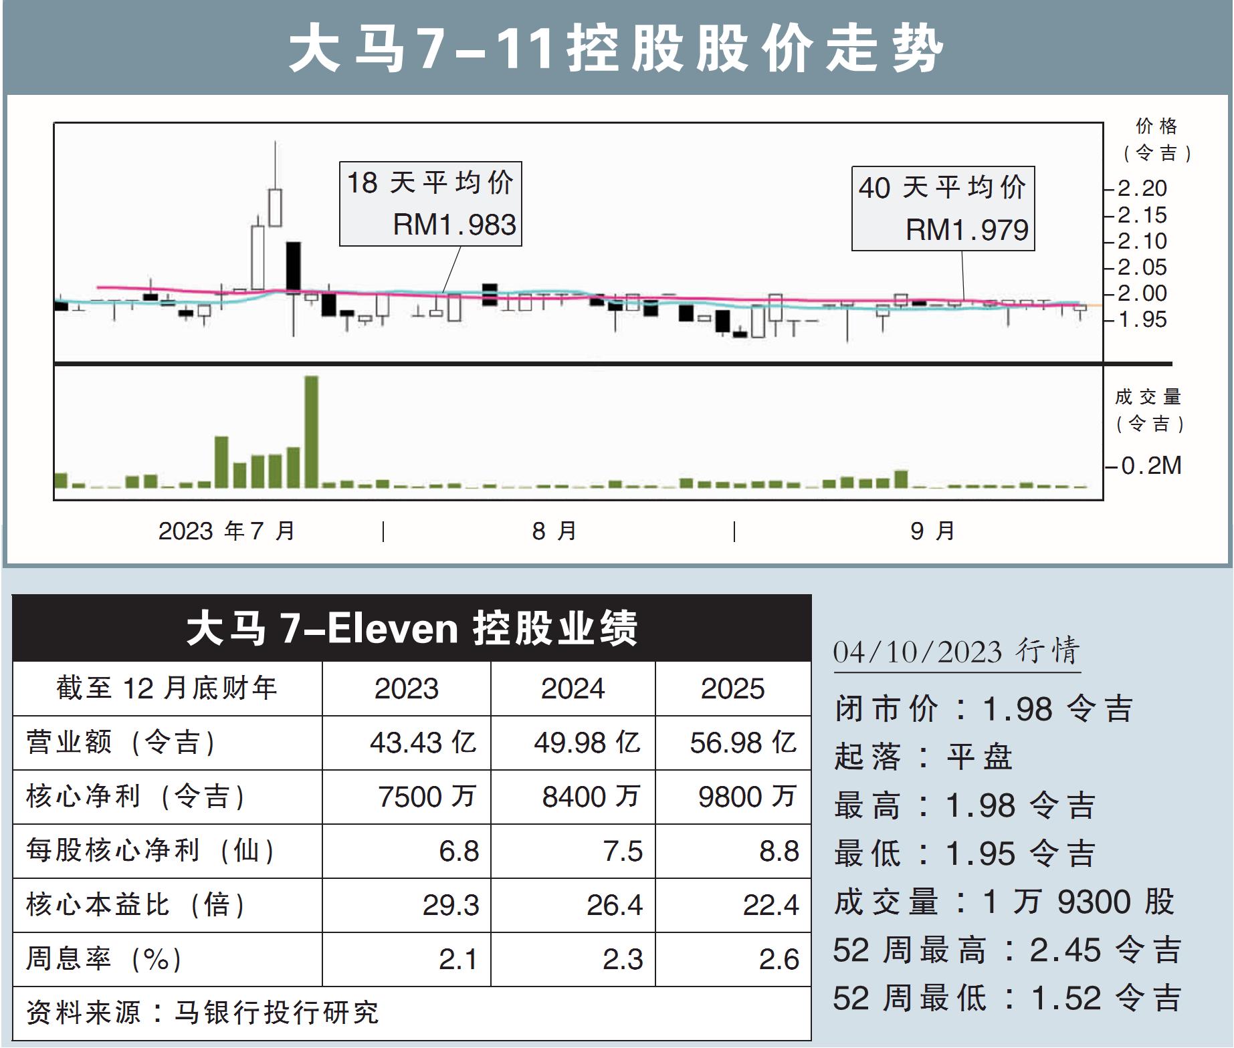1234x1048 pixels.
Task: Click the 2.15 price axis label
Action: [x=1142, y=215]
